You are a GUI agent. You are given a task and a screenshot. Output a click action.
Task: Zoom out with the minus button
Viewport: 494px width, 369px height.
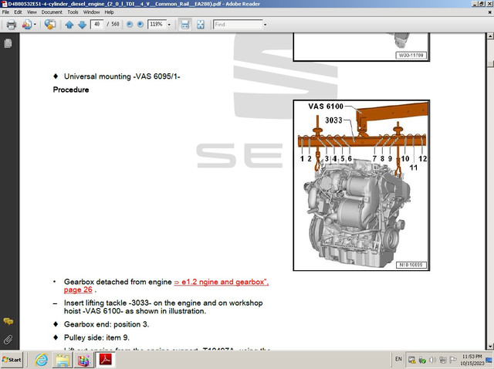click(x=130, y=24)
